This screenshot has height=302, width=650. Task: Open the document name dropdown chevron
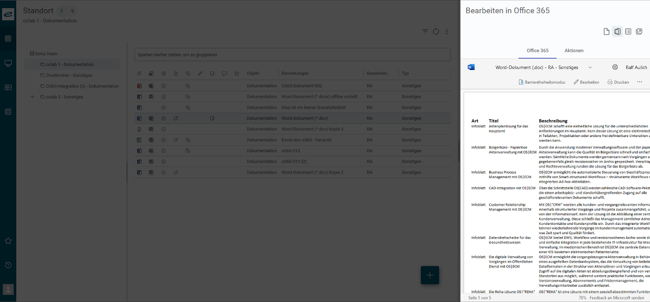point(590,67)
